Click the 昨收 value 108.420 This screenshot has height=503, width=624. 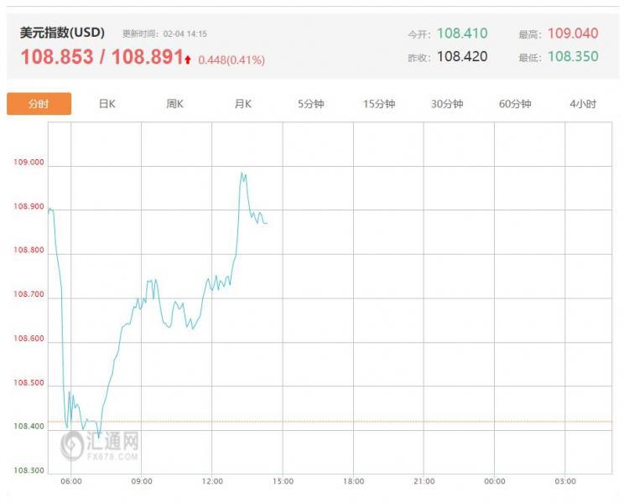[x=461, y=57]
